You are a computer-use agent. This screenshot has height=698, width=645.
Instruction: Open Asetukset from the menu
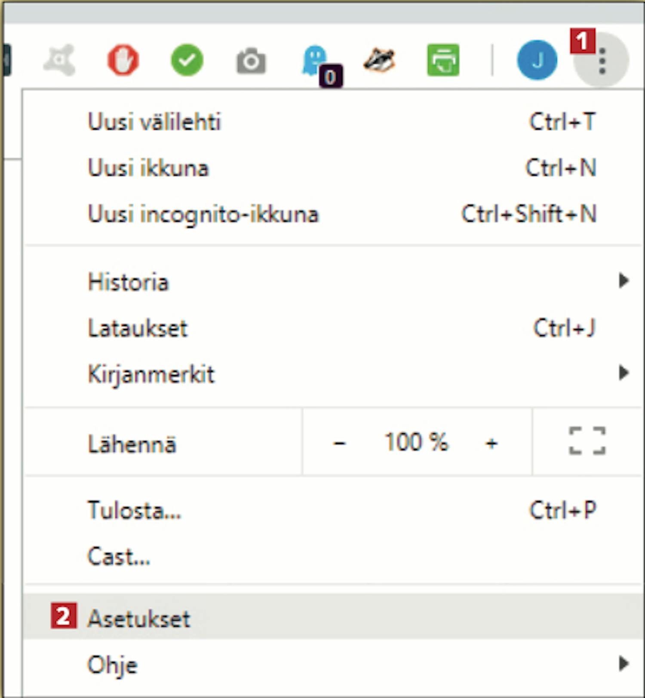point(138,618)
